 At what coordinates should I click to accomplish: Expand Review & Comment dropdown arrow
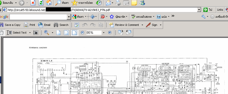tap(142, 25)
